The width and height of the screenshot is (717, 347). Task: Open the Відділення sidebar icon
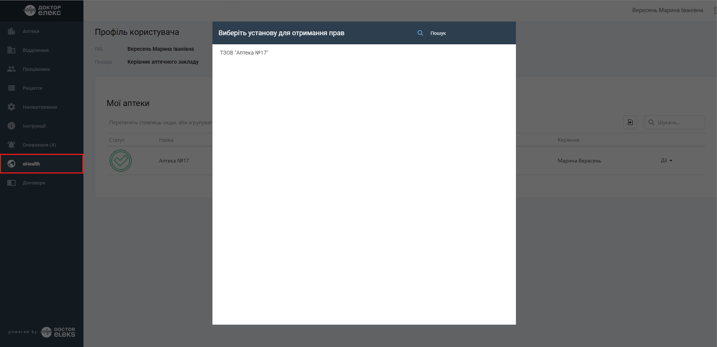11,50
